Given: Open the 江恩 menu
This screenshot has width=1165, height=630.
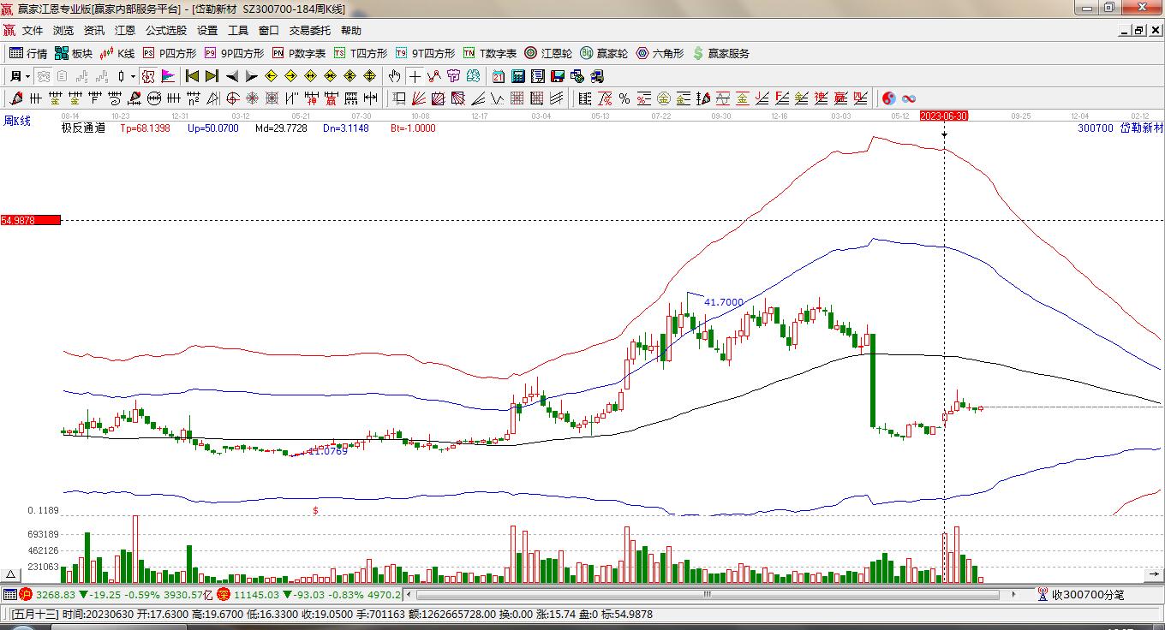Looking at the screenshot, I should [125, 31].
